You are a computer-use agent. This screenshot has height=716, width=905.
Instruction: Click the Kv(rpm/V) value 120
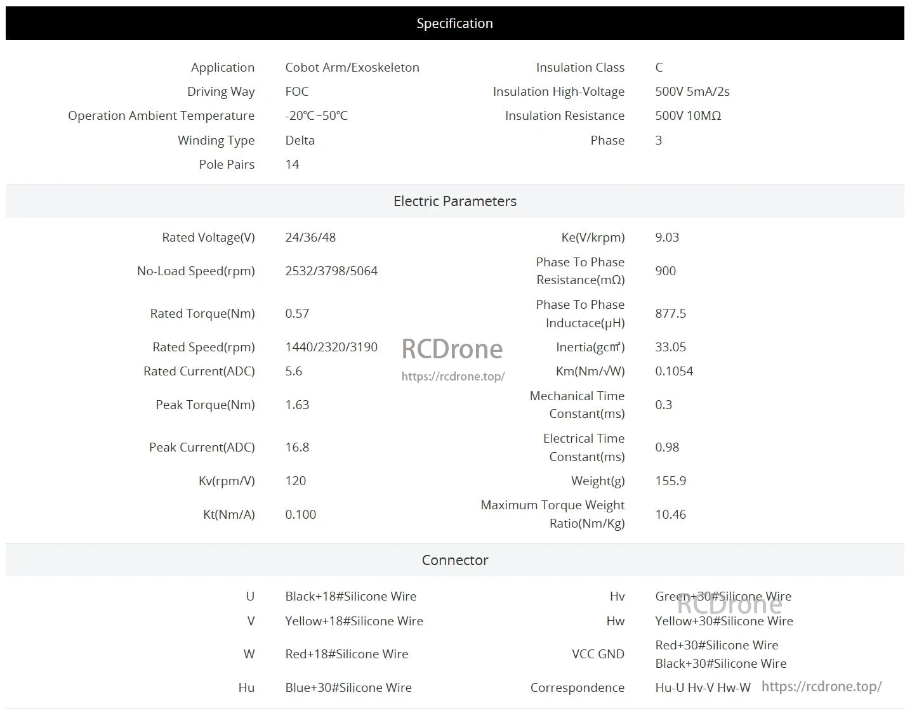295,481
